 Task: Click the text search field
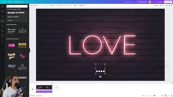[17, 6]
